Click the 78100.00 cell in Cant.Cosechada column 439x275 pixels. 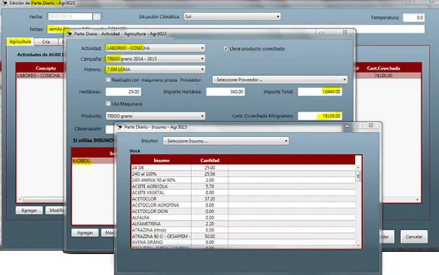click(x=383, y=75)
